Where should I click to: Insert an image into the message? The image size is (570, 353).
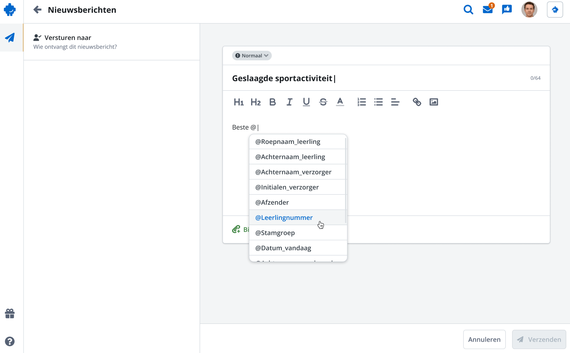click(x=434, y=102)
